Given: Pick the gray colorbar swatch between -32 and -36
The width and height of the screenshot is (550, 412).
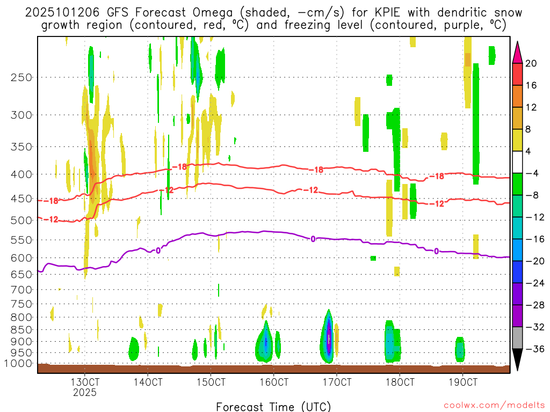Looking at the screenshot, I should (518, 338).
